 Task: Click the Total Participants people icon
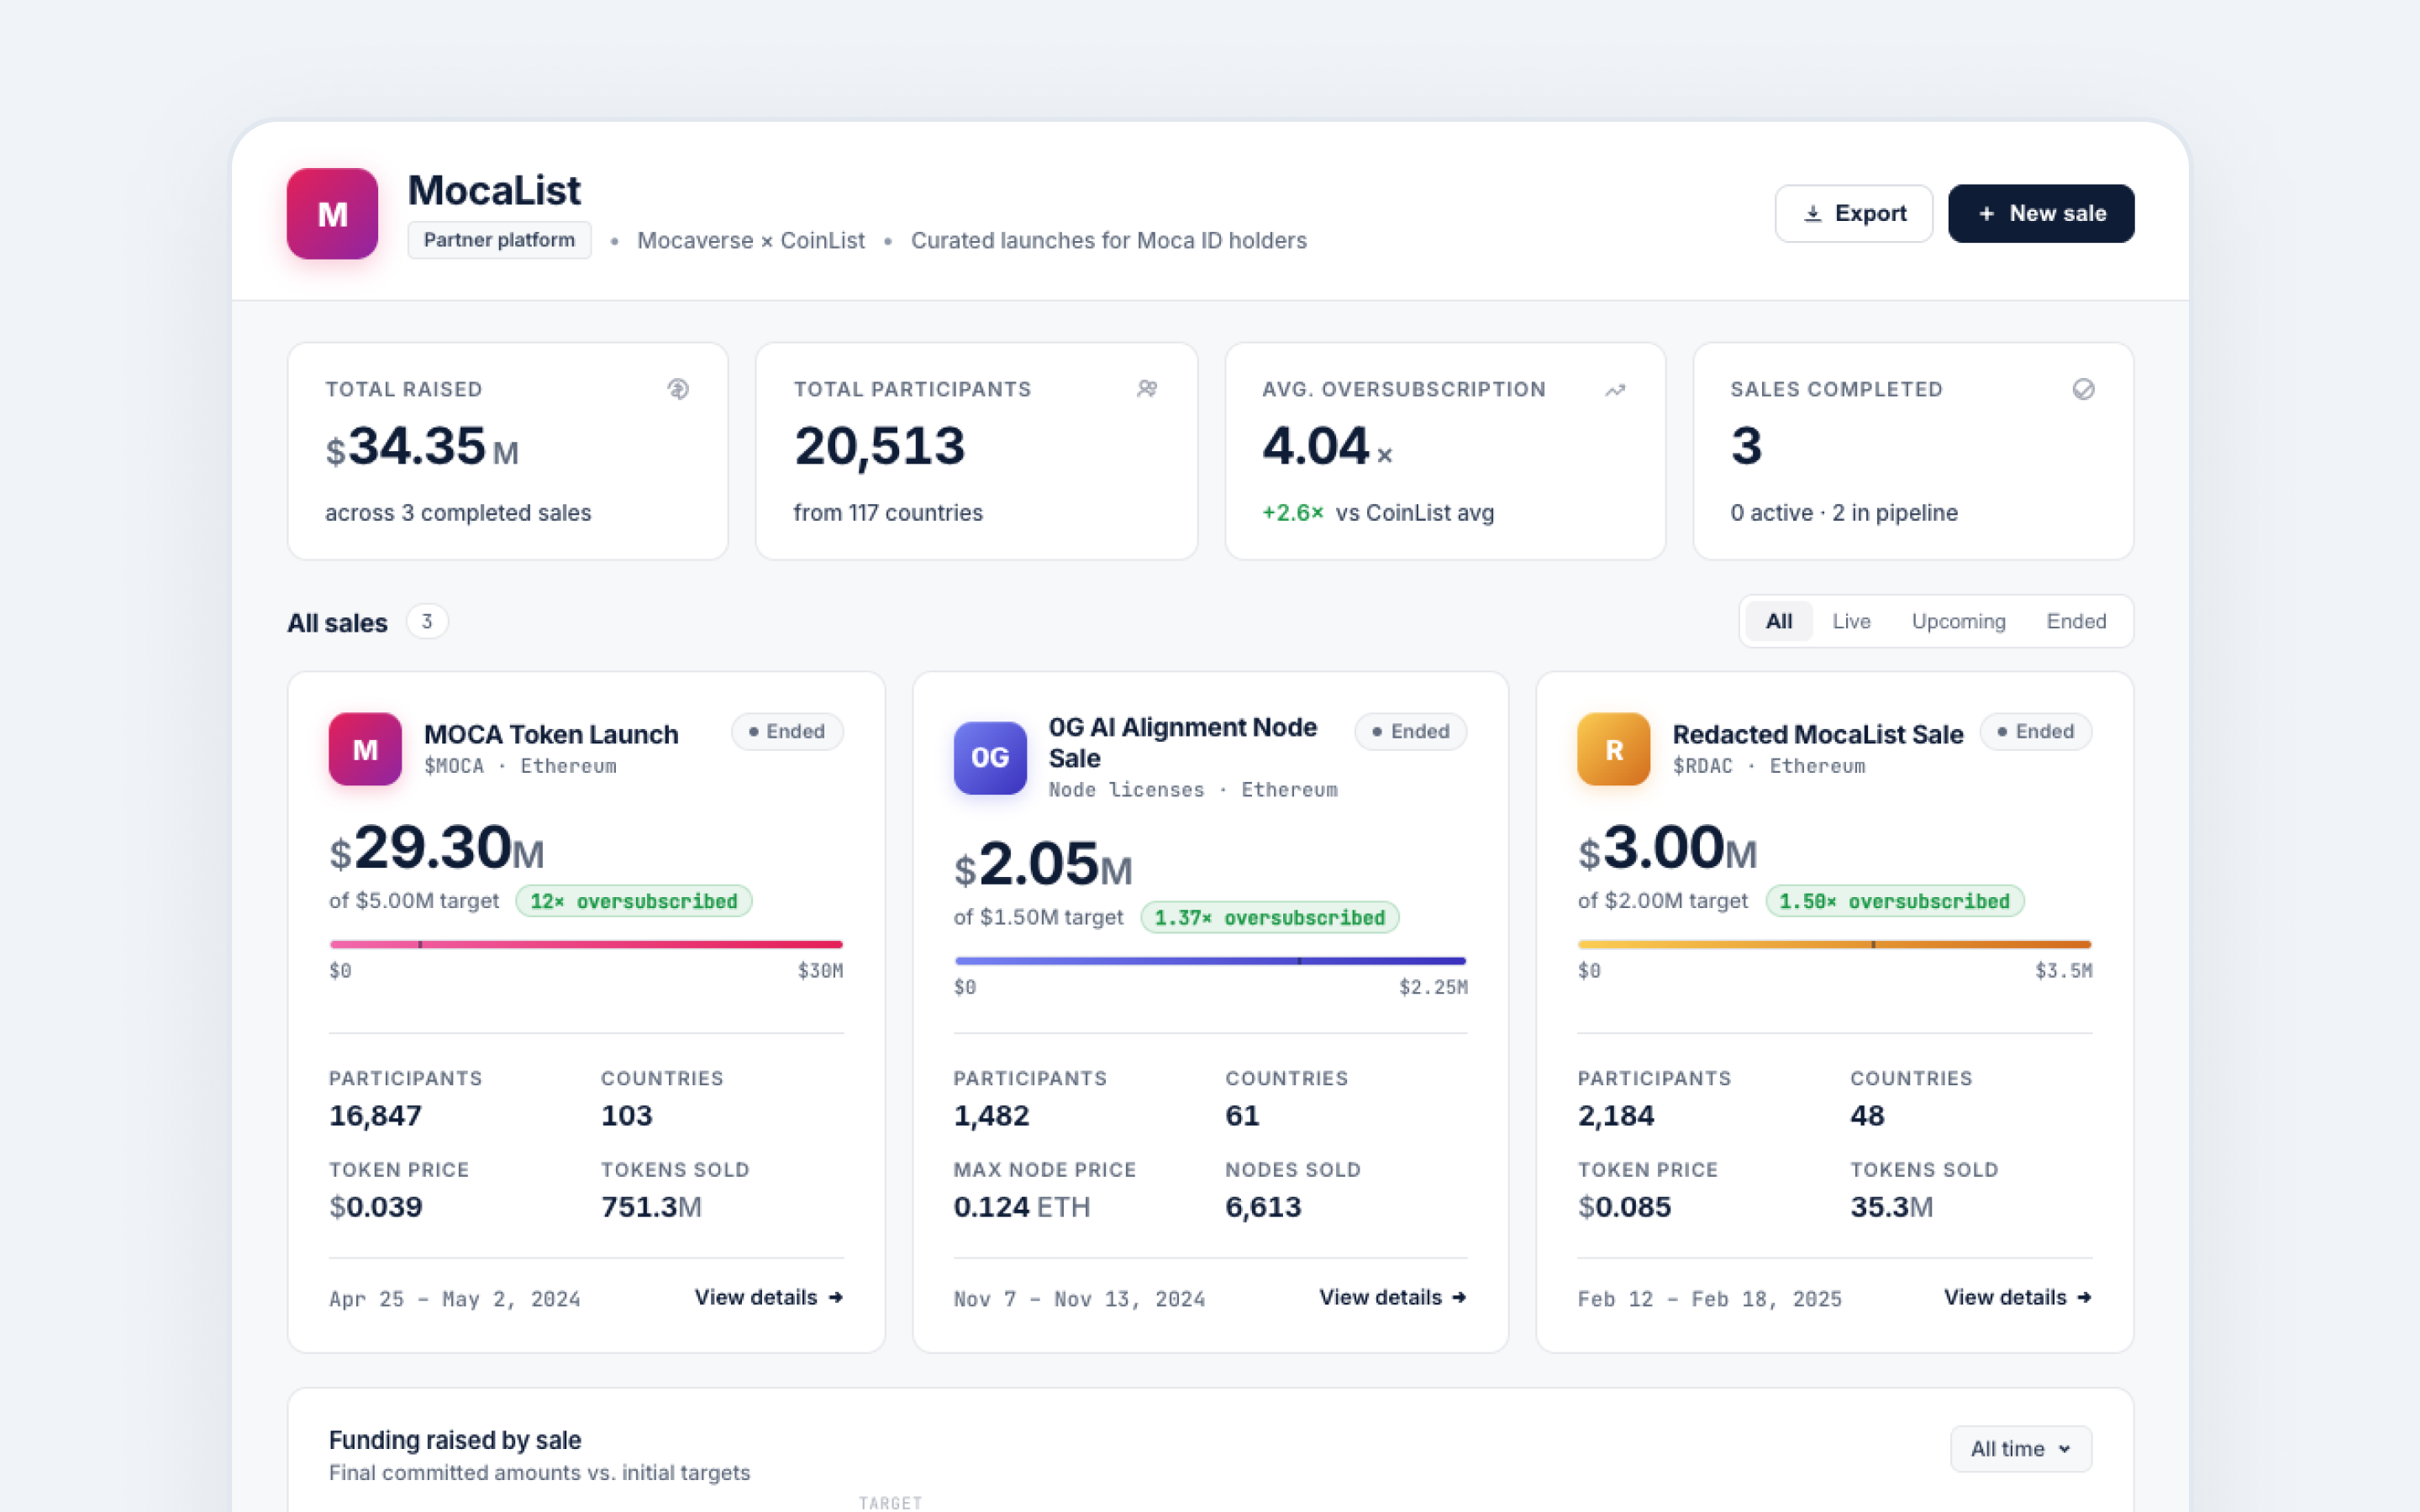[x=1147, y=389]
